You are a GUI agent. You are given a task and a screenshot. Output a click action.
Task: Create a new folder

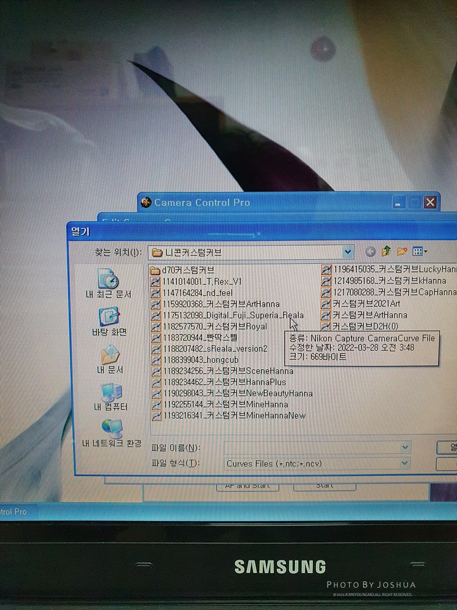tap(402, 252)
